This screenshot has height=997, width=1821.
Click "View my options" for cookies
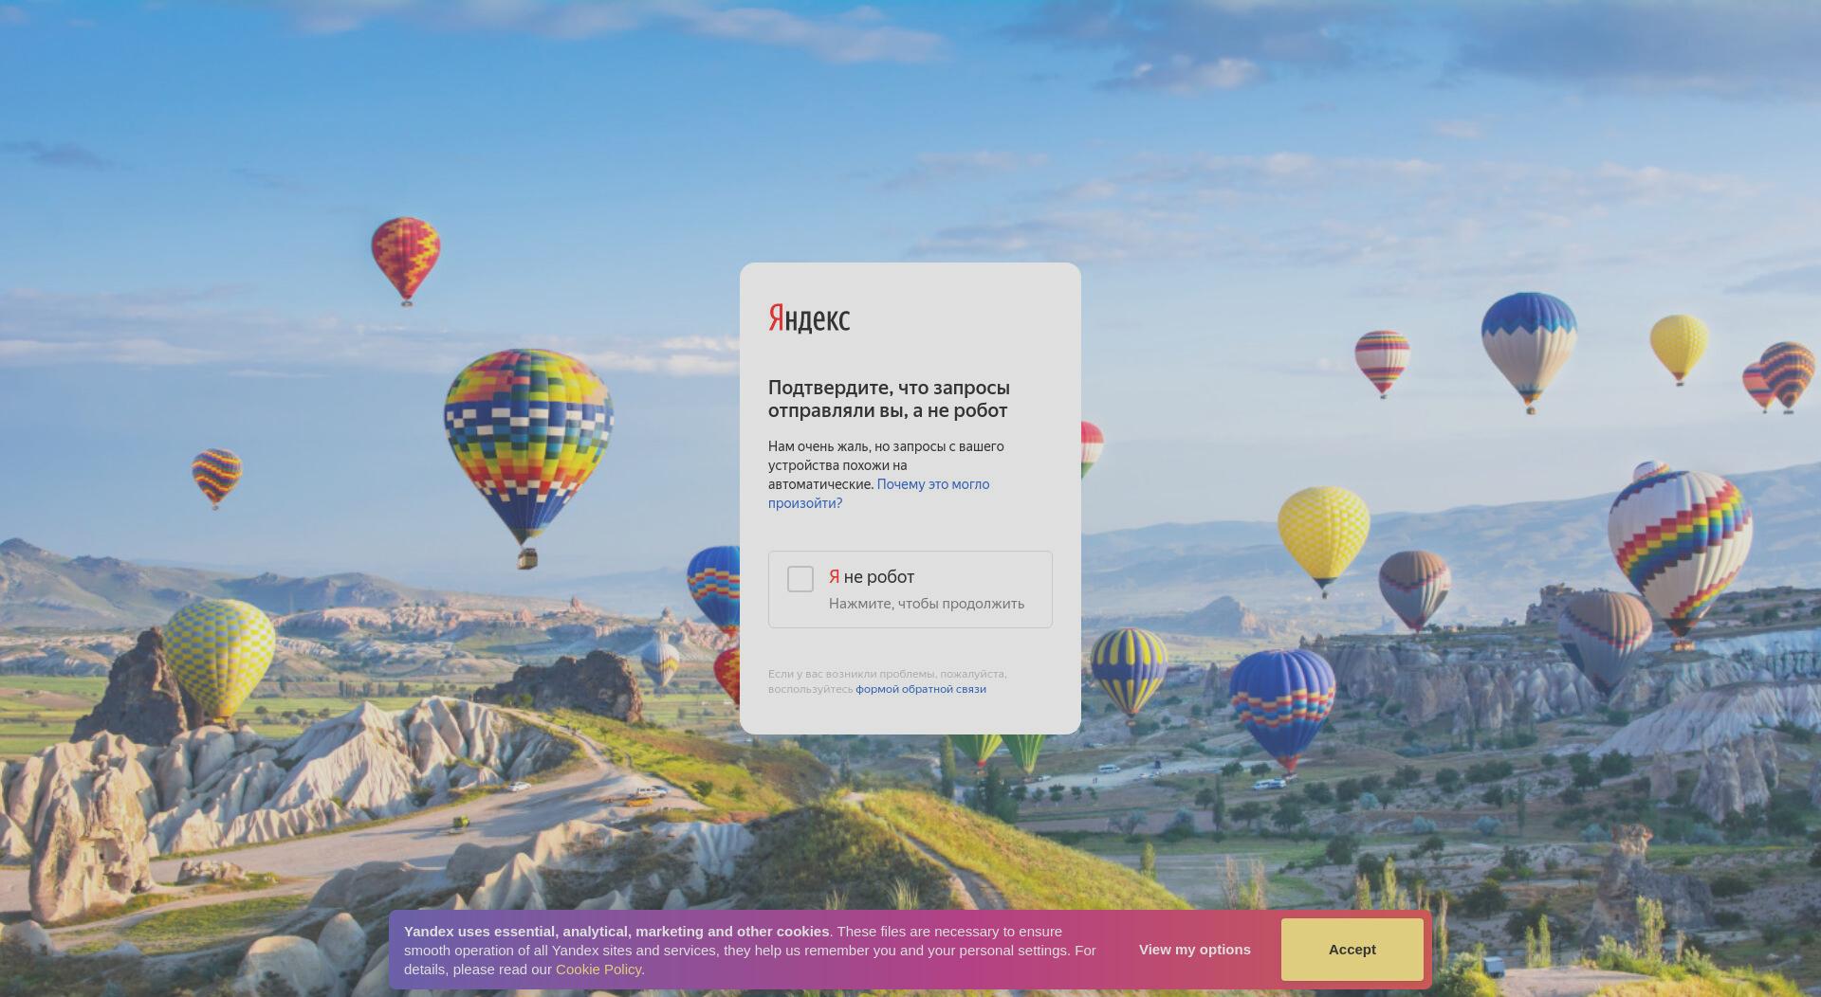coord(1194,950)
